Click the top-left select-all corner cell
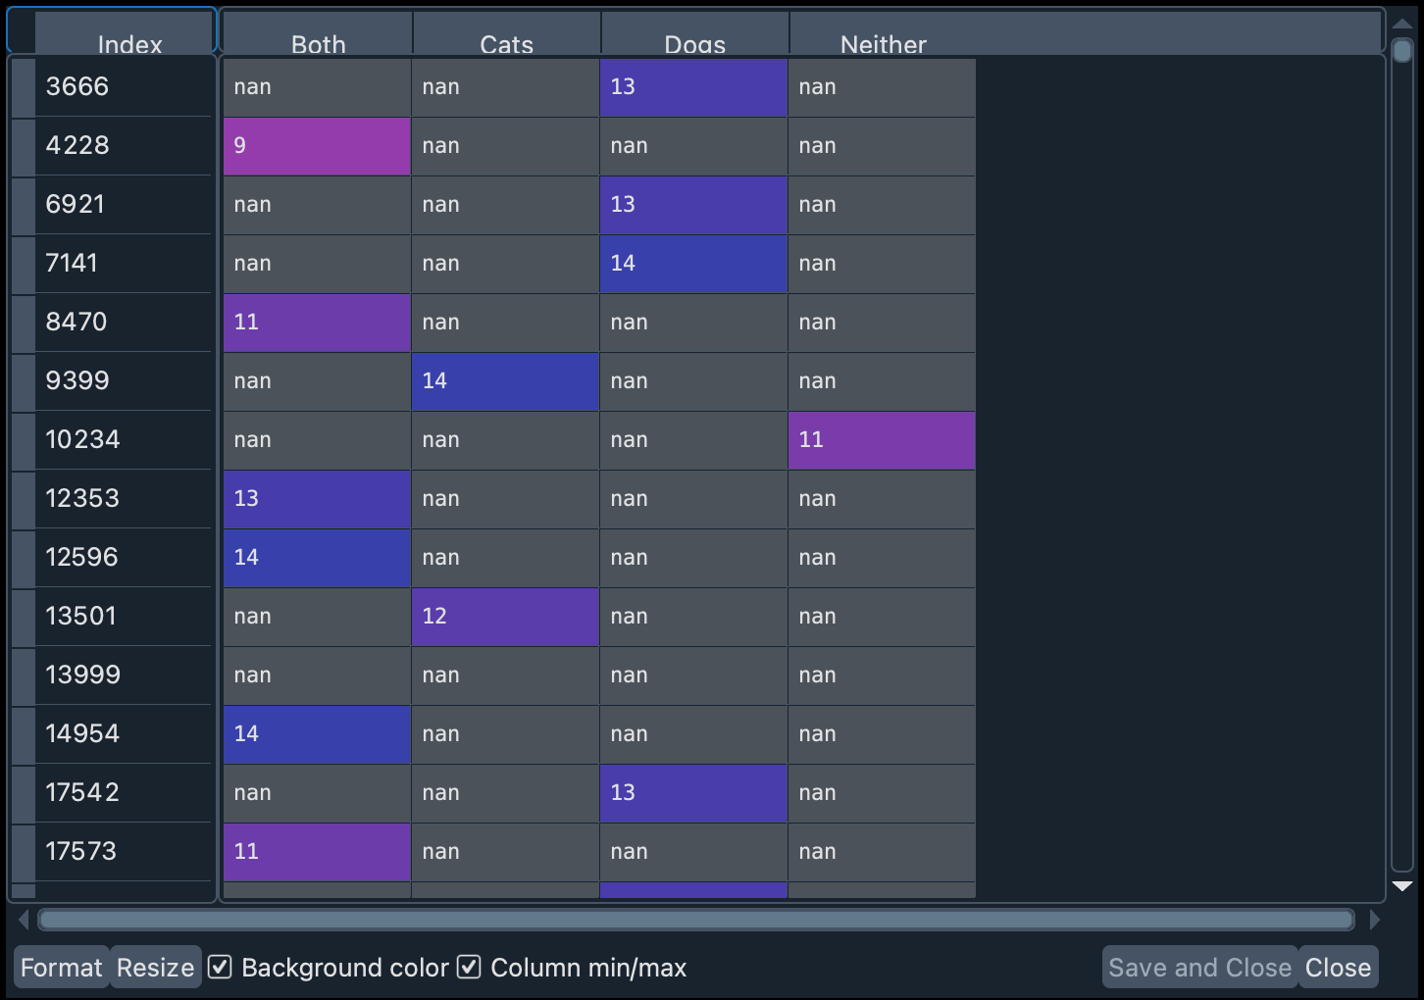This screenshot has width=1424, height=1000. point(20,30)
